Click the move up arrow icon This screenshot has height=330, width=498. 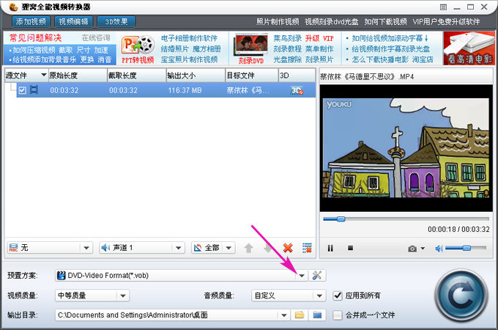click(x=249, y=248)
